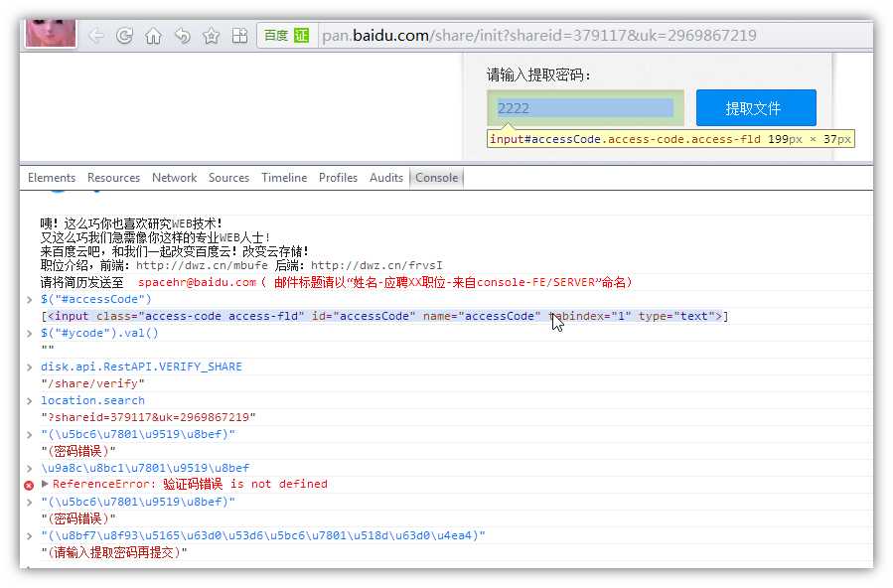This screenshot has height=588, width=893.
Task: Click the $("#ycode").val() command line
Action: point(99,333)
